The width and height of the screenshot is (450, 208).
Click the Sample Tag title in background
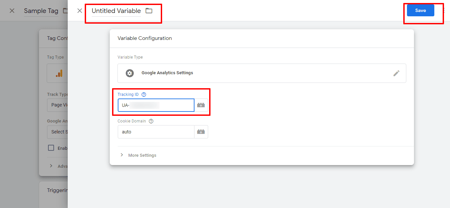pyautogui.click(x=41, y=11)
